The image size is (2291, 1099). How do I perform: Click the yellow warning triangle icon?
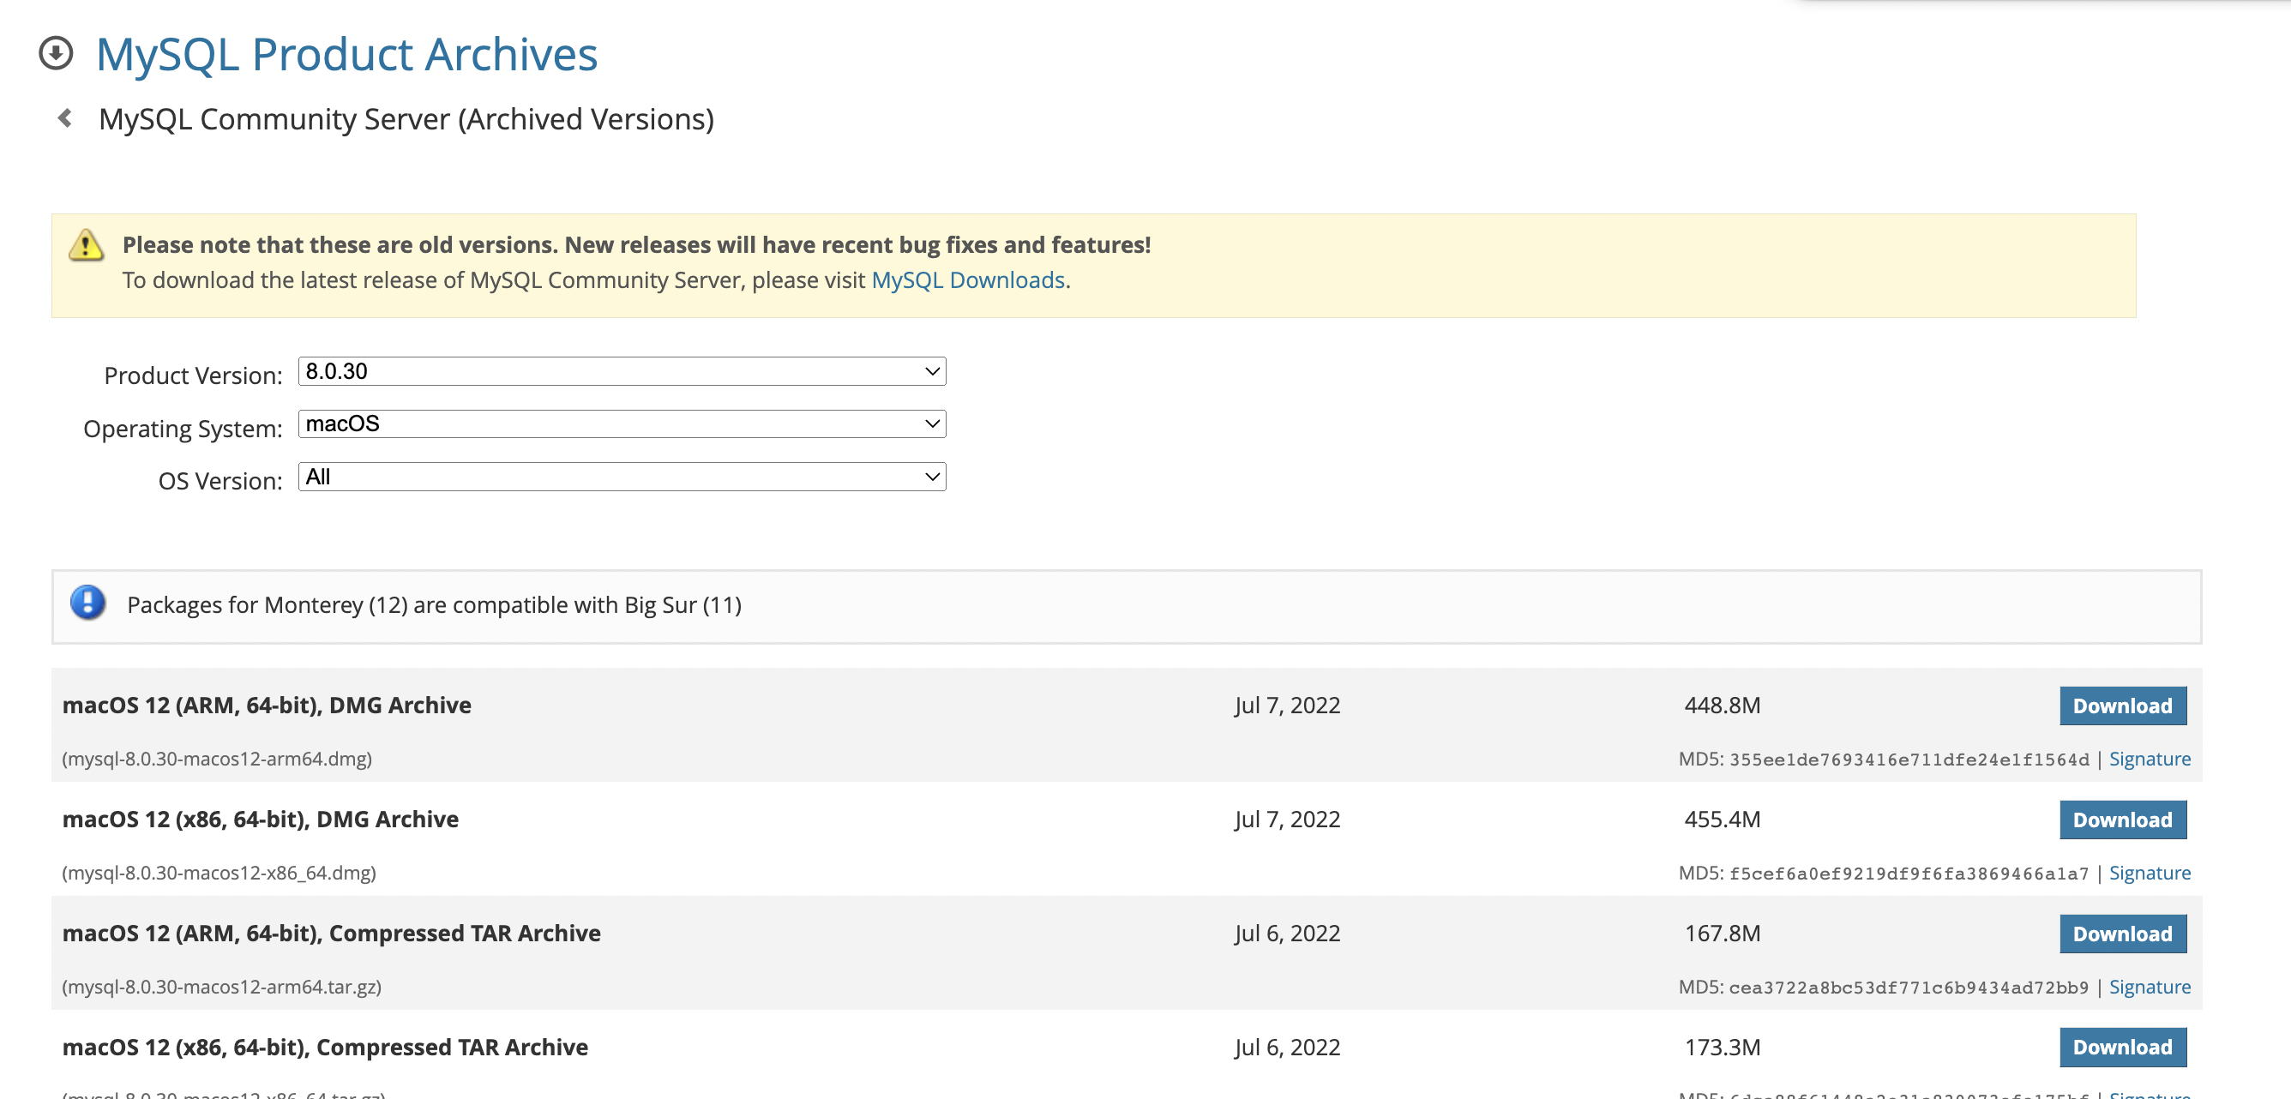click(87, 244)
